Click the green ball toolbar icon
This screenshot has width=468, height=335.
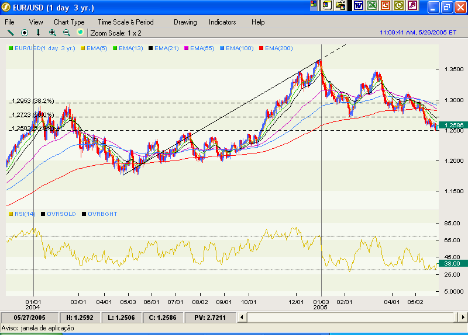pyautogui.click(x=80, y=33)
